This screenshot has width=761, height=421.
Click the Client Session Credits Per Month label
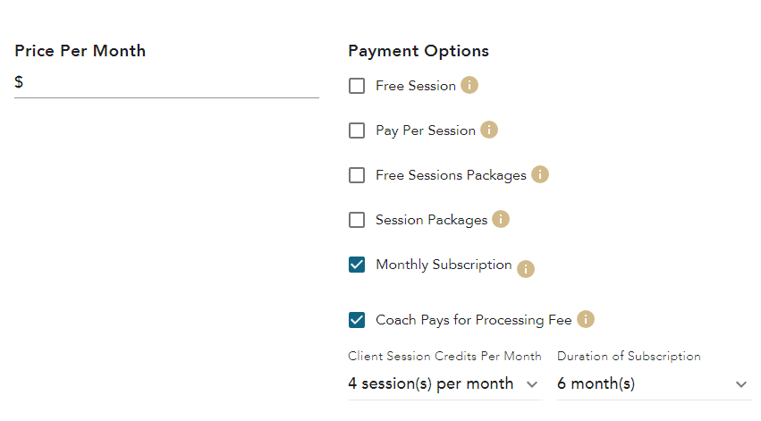[444, 356]
